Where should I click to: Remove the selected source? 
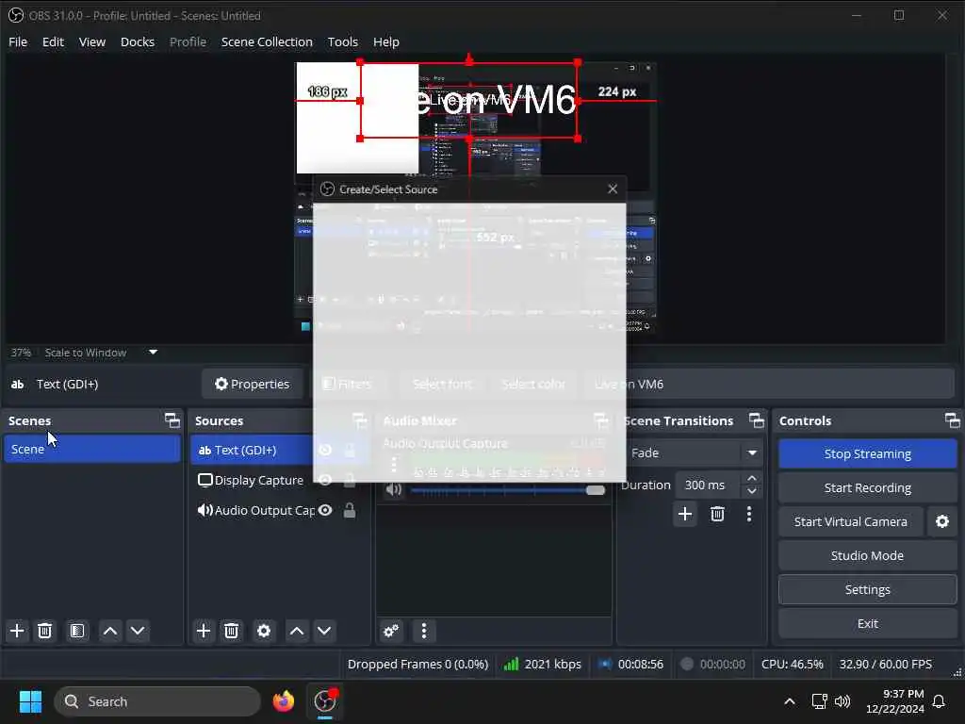pyautogui.click(x=232, y=631)
